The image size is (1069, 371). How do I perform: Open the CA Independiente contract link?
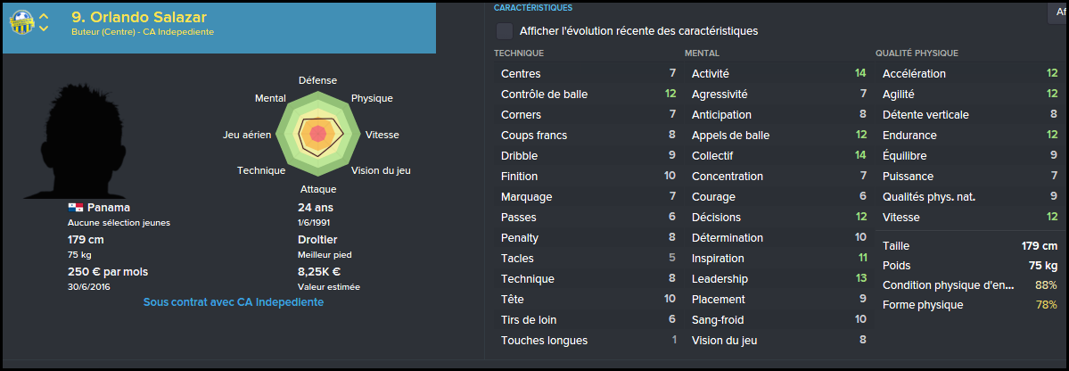click(234, 302)
